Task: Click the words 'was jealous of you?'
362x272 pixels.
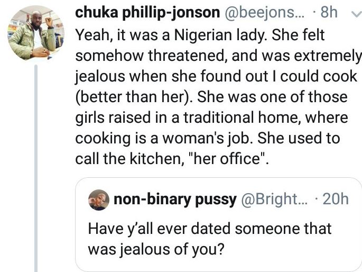Action: coord(156,248)
